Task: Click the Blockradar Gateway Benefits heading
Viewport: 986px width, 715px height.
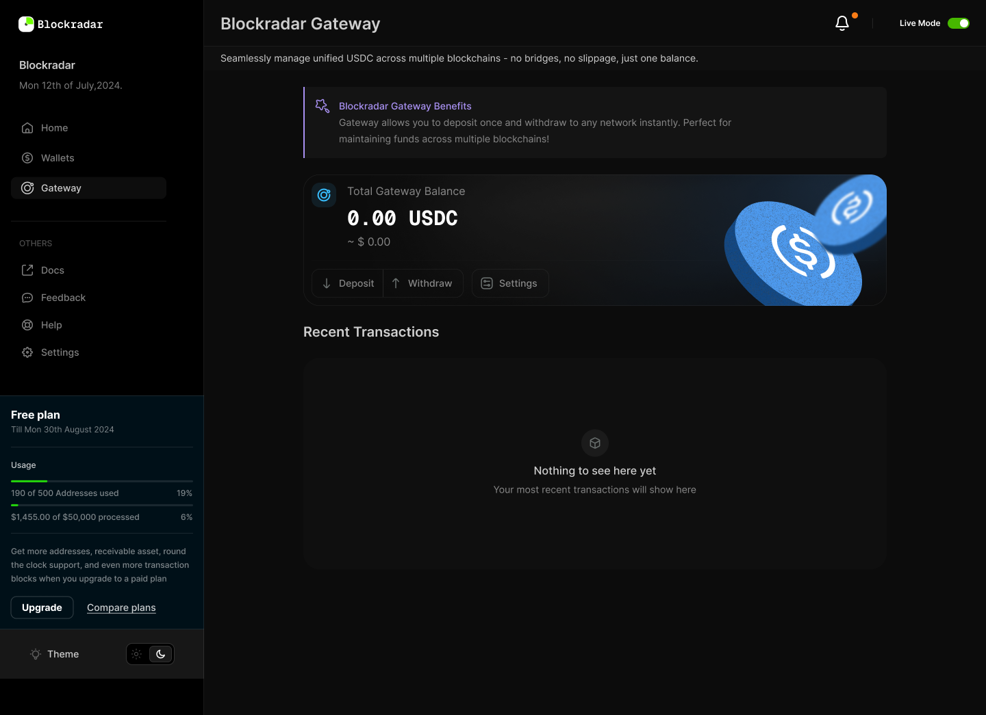Action: click(405, 106)
